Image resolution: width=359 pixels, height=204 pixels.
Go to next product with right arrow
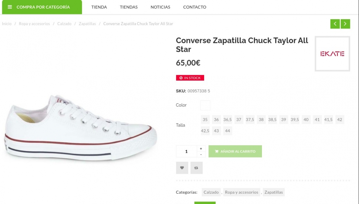[x=345, y=24]
